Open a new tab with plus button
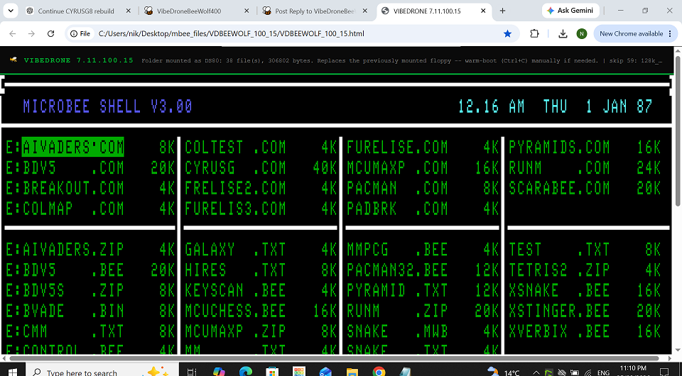 pos(502,11)
